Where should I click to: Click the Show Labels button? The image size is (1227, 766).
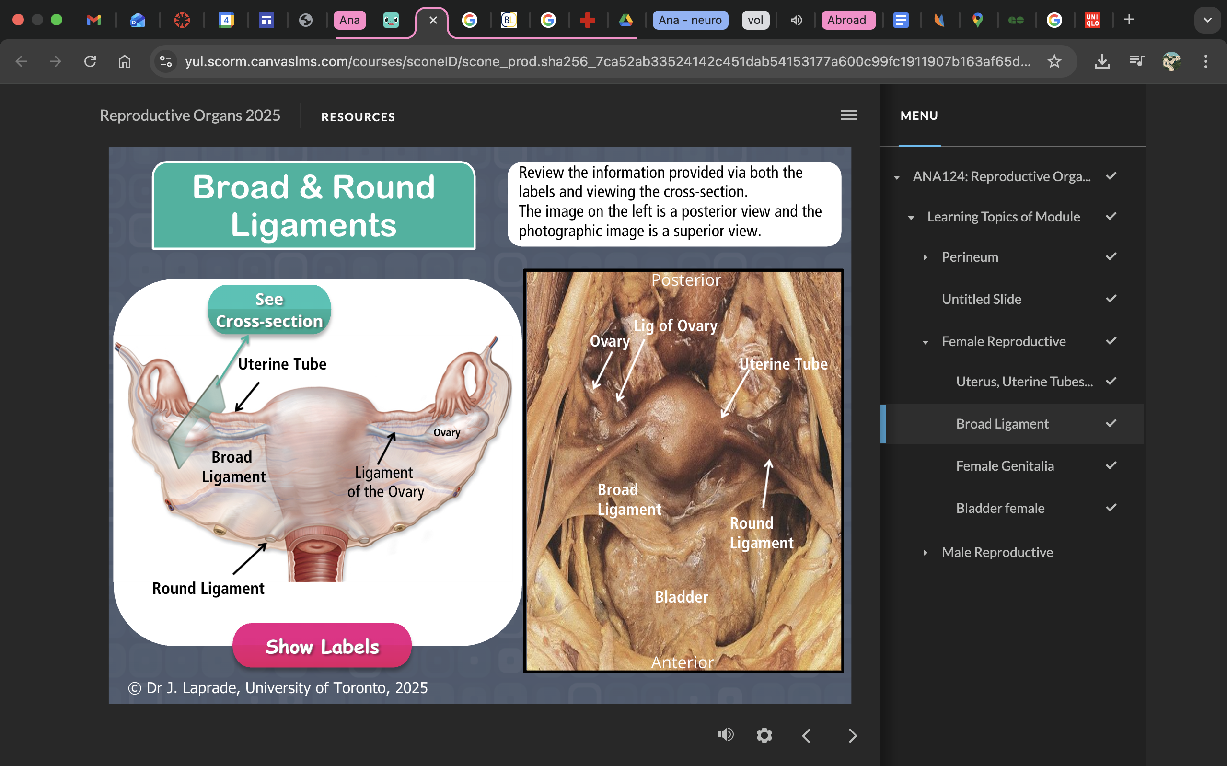click(x=322, y=645)
